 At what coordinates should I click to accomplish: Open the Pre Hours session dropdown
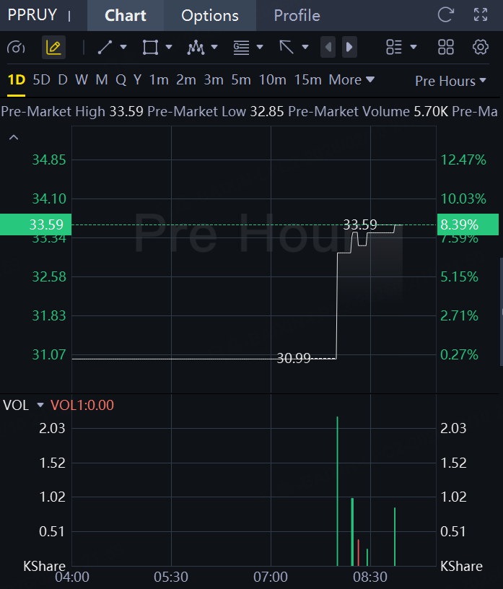tap(450, 81)
